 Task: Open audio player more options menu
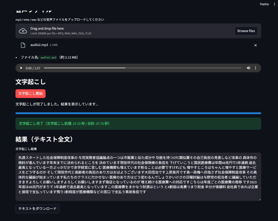(x=255, y=68)
